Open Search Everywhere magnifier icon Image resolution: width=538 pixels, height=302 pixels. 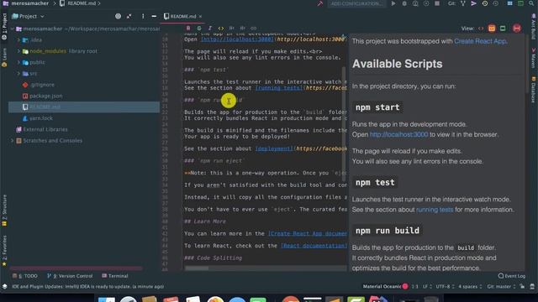531,3
